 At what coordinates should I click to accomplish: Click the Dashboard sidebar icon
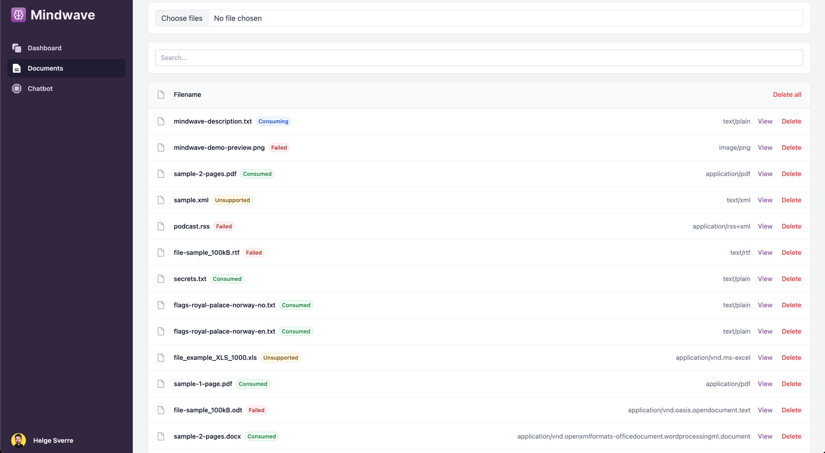click(17, 48)
